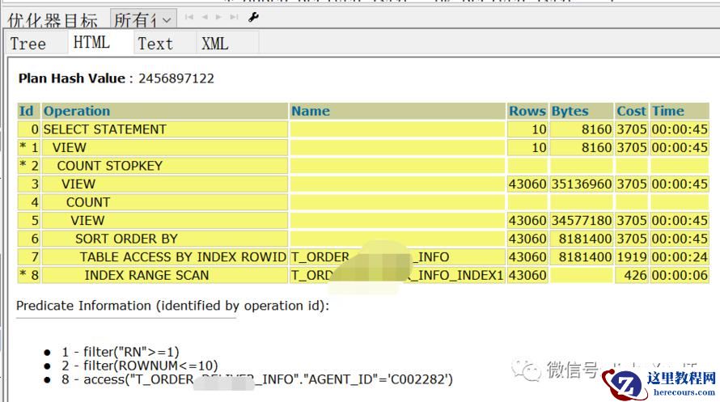Image resolution: width=720 pixels, height=402 pixels.
Task: Click bytes value 34577180
Action: (x=582, y=221)
